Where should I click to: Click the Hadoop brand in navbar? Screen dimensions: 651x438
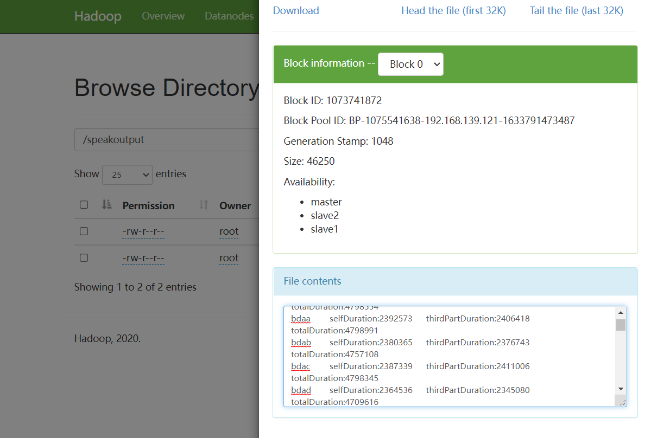point(98,16)
